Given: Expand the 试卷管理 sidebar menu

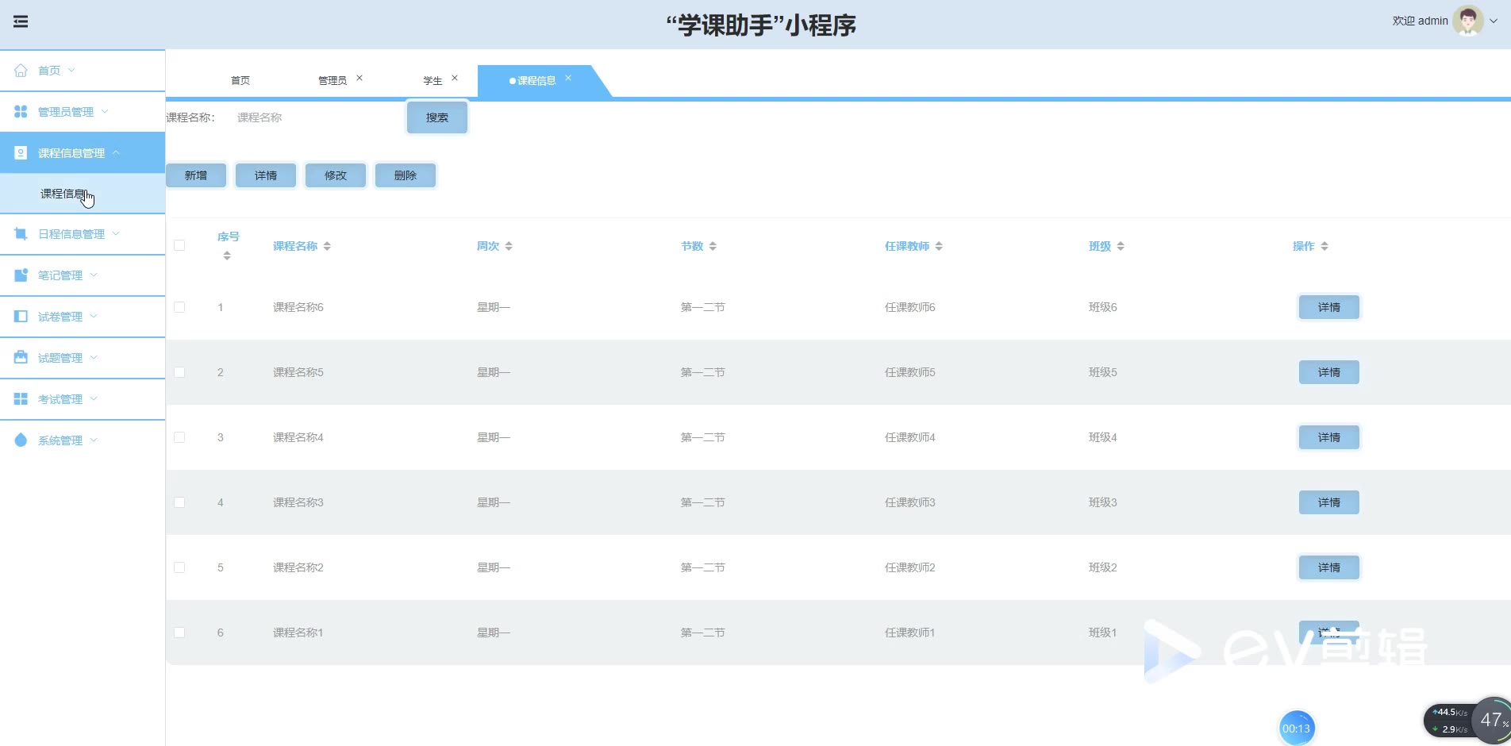Looking at the screenshot, I should tap(94, 316).
